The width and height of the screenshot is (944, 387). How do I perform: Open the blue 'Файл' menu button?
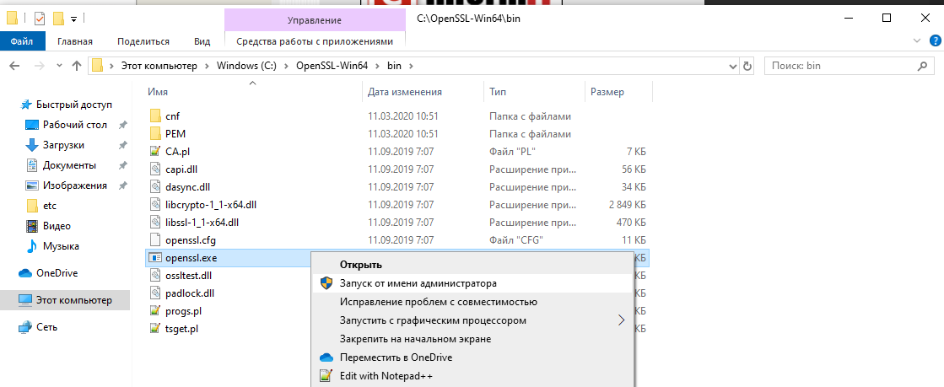tap(22, 40)
